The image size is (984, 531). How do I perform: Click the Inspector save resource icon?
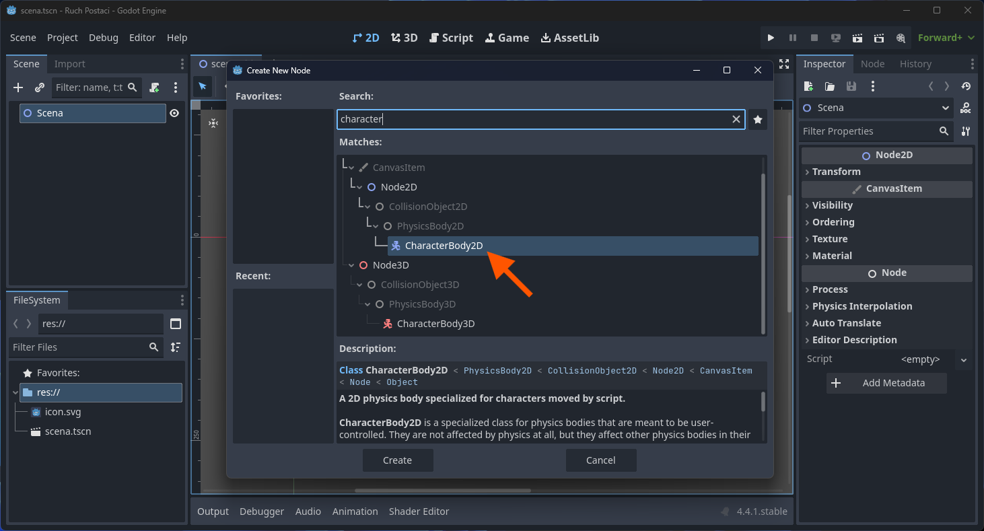click(851, 86)
